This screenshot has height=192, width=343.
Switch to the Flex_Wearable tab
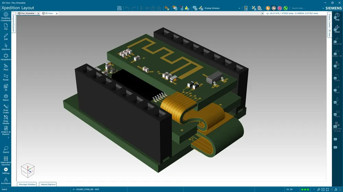point(27,14)
